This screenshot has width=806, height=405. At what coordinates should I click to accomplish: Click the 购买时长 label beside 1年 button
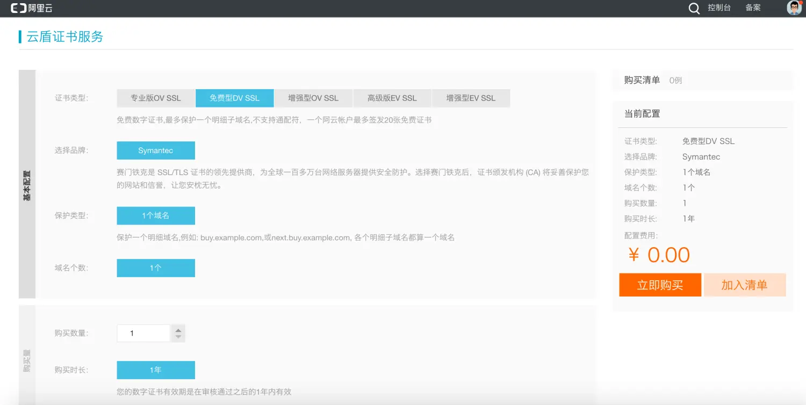click(71, 370)
